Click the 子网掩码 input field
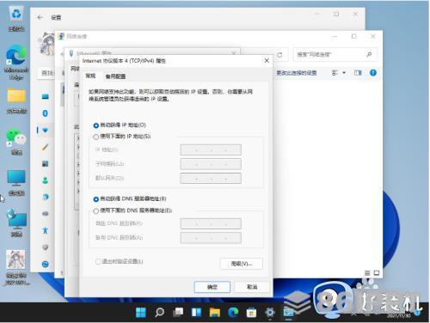The height and width of the screenshot is (323, 430). coord(211,164)
